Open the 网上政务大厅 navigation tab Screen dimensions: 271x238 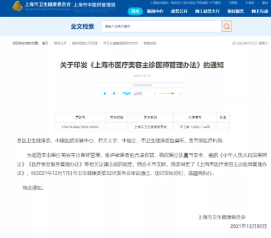[x=207, y=11]
